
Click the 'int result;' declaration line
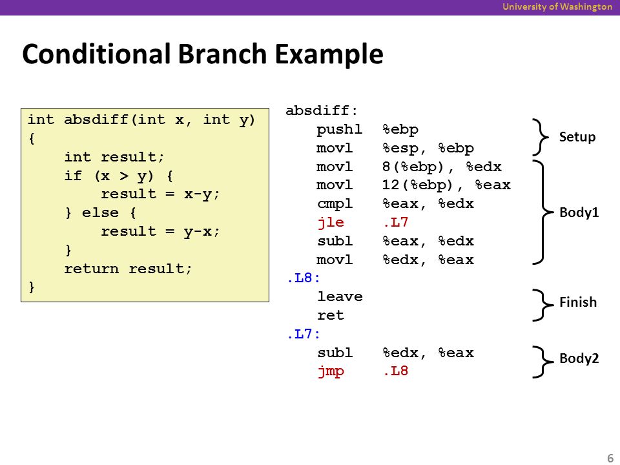pos(114,157)
